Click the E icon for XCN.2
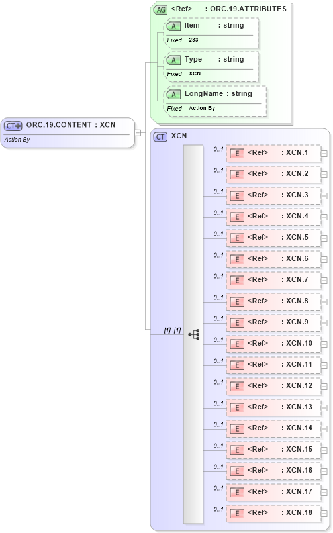Viewport: 333px width, 533px height. click(x=237, y=174)
